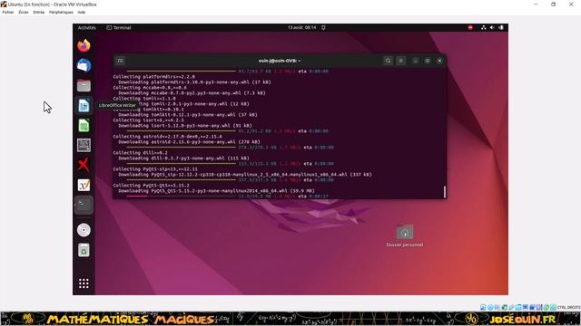Maximize the terminal window
This screenshot has height=326, width=581.
pyautogui.click(x=428, y=61)
